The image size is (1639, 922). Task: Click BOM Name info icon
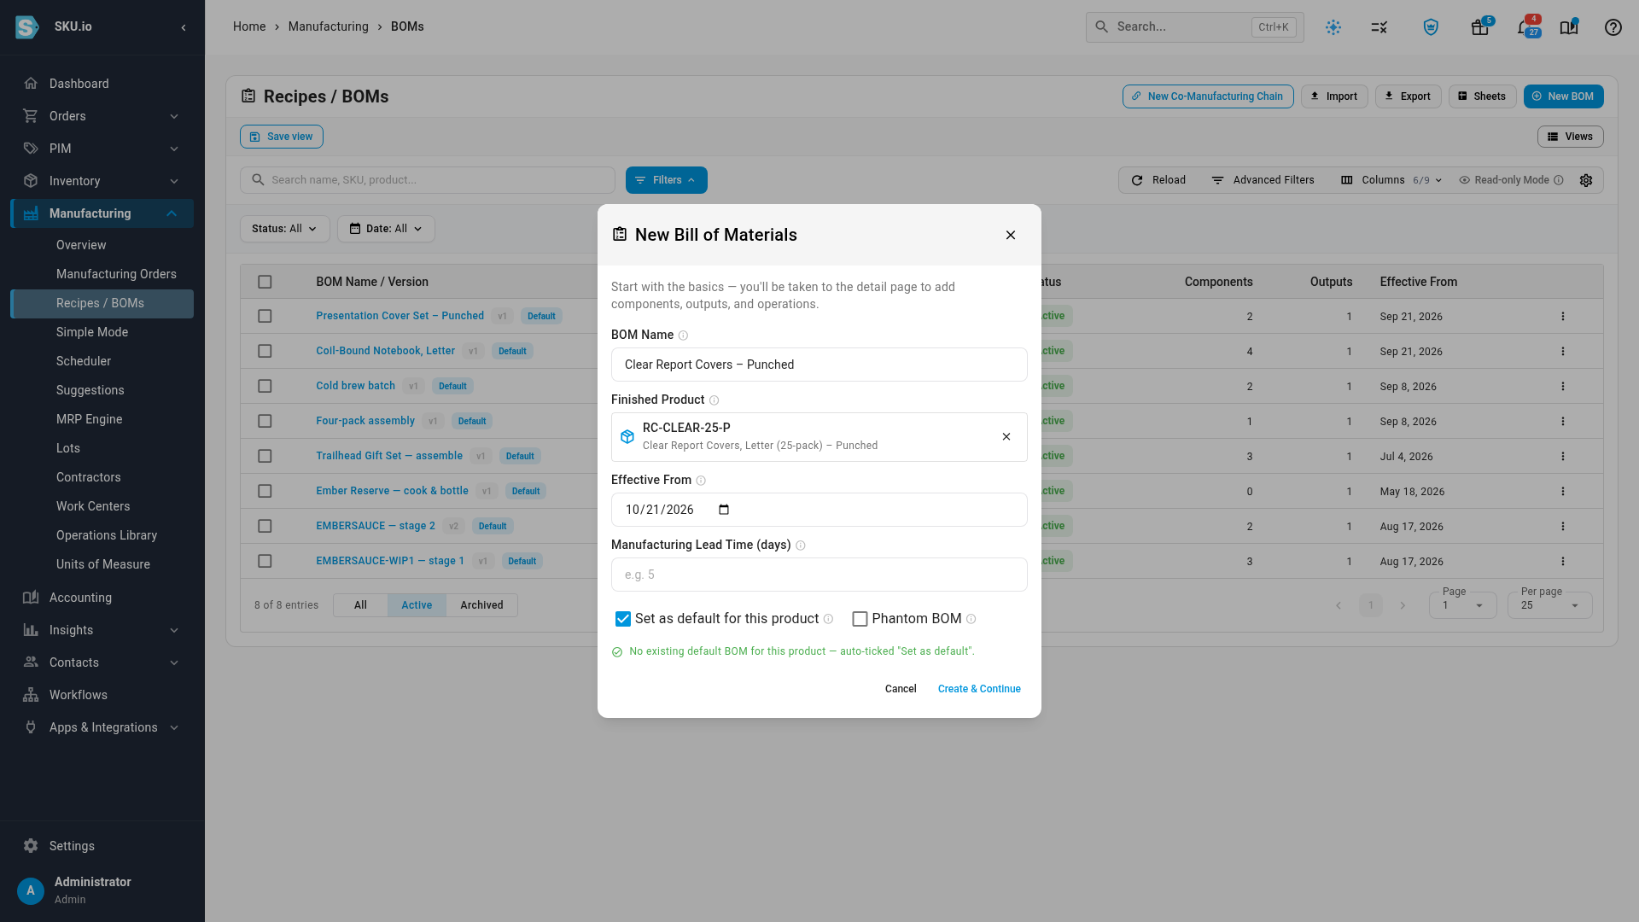[683, 336]
